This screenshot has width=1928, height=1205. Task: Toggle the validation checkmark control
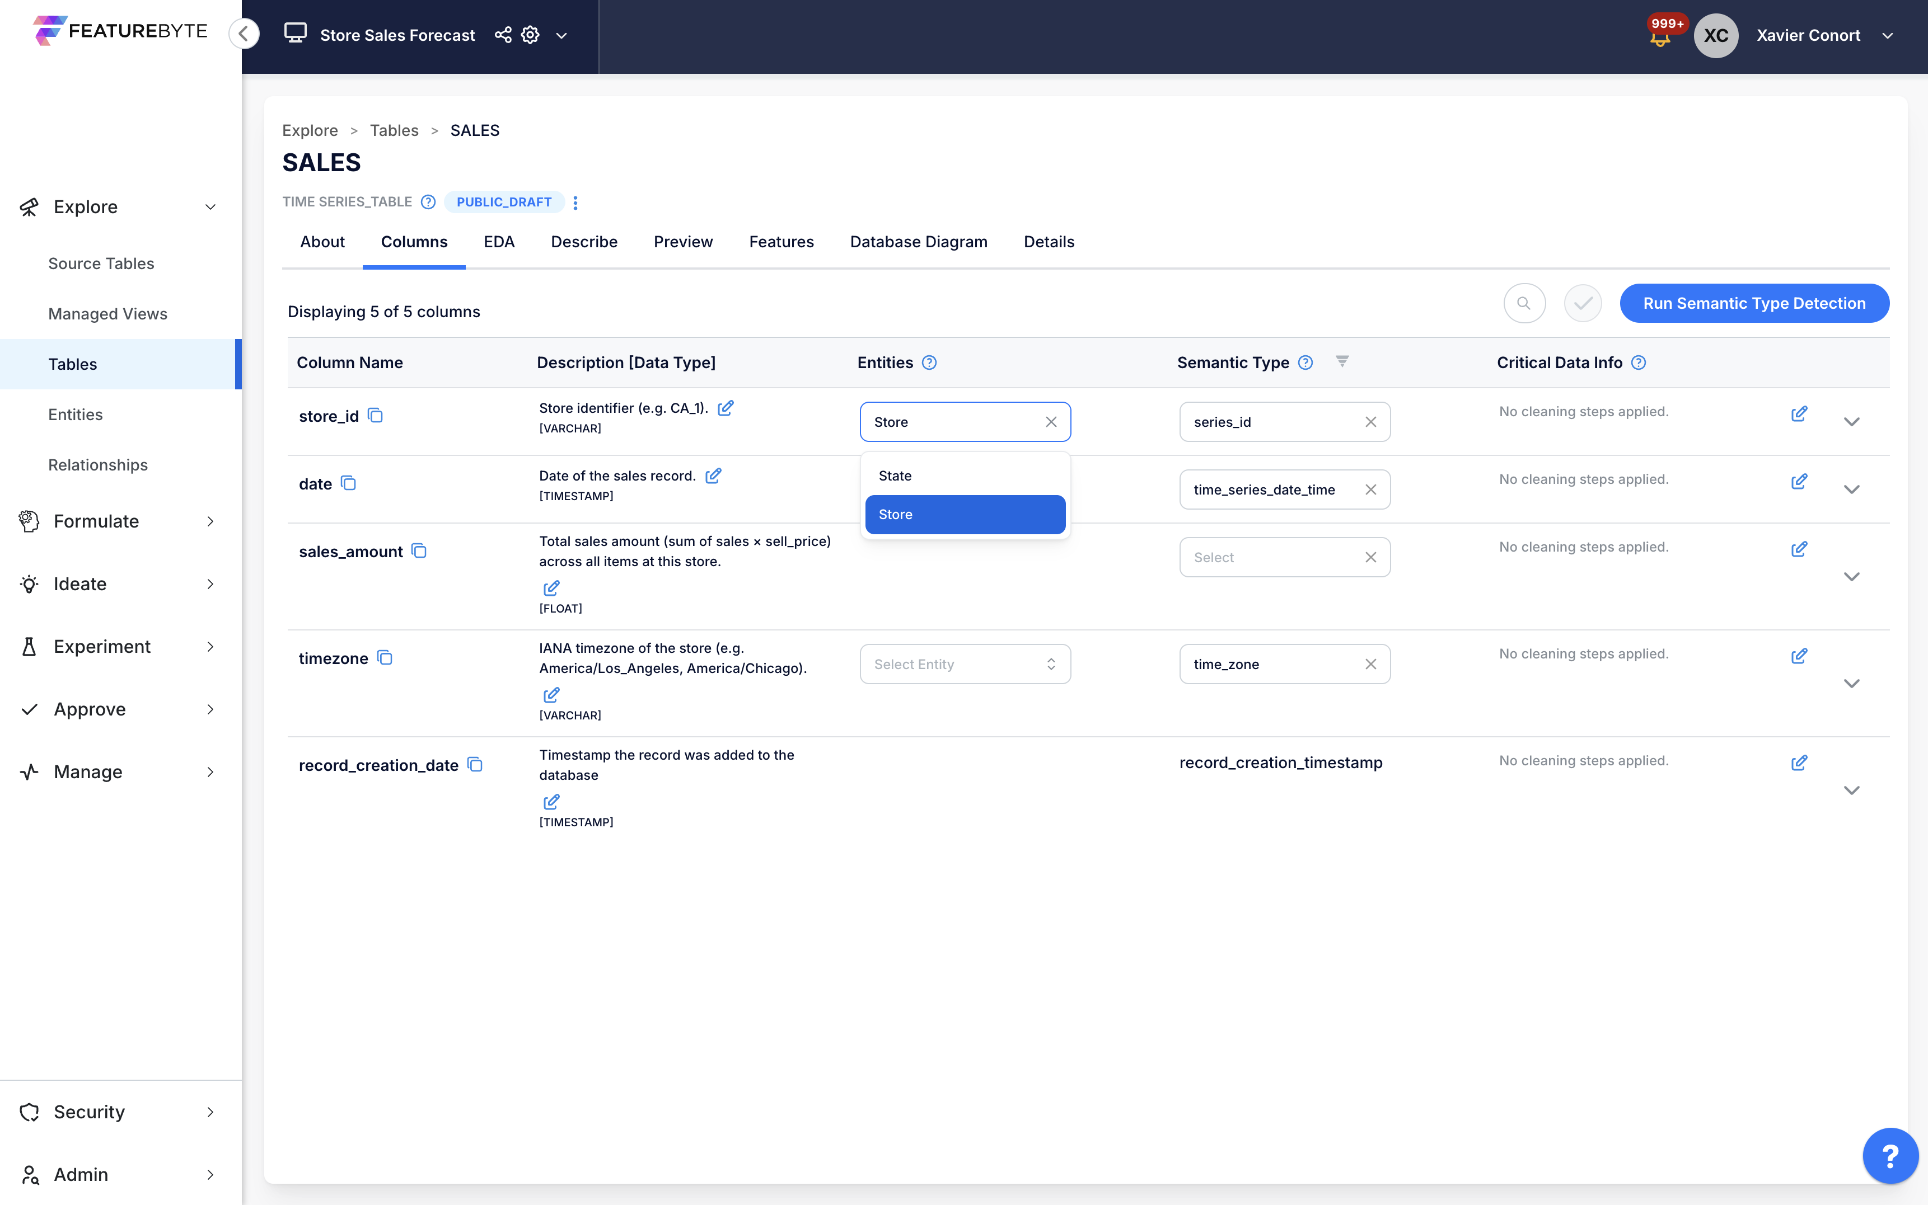pyautogui.click(x=1582, y=303)
